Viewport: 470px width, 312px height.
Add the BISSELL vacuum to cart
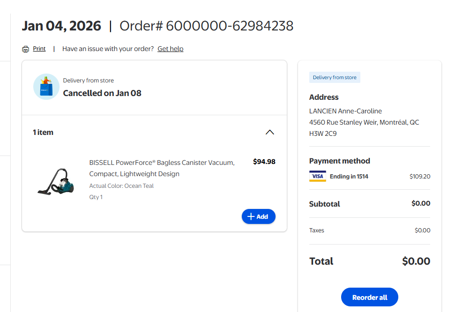[258, 216]
